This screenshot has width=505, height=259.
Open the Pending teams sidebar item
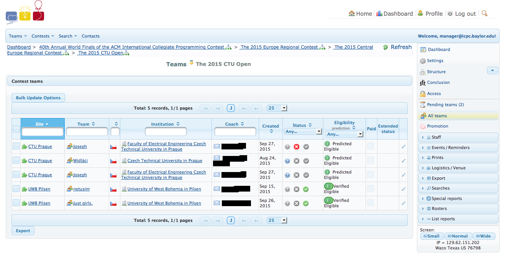click(x=446, y=105)
